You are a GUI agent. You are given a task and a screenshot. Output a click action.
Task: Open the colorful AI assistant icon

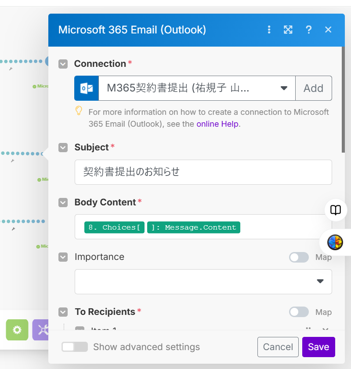(x=335, y=242)
